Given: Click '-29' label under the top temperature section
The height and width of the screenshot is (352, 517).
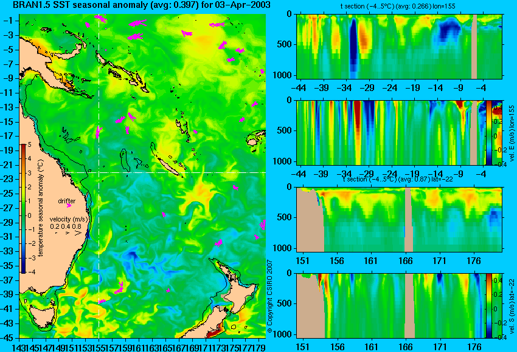Looking at the screenshot, I should point(367,88).
